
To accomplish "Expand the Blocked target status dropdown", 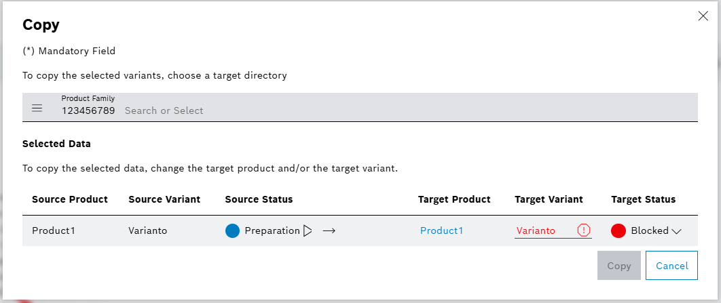I will (676, 230).
